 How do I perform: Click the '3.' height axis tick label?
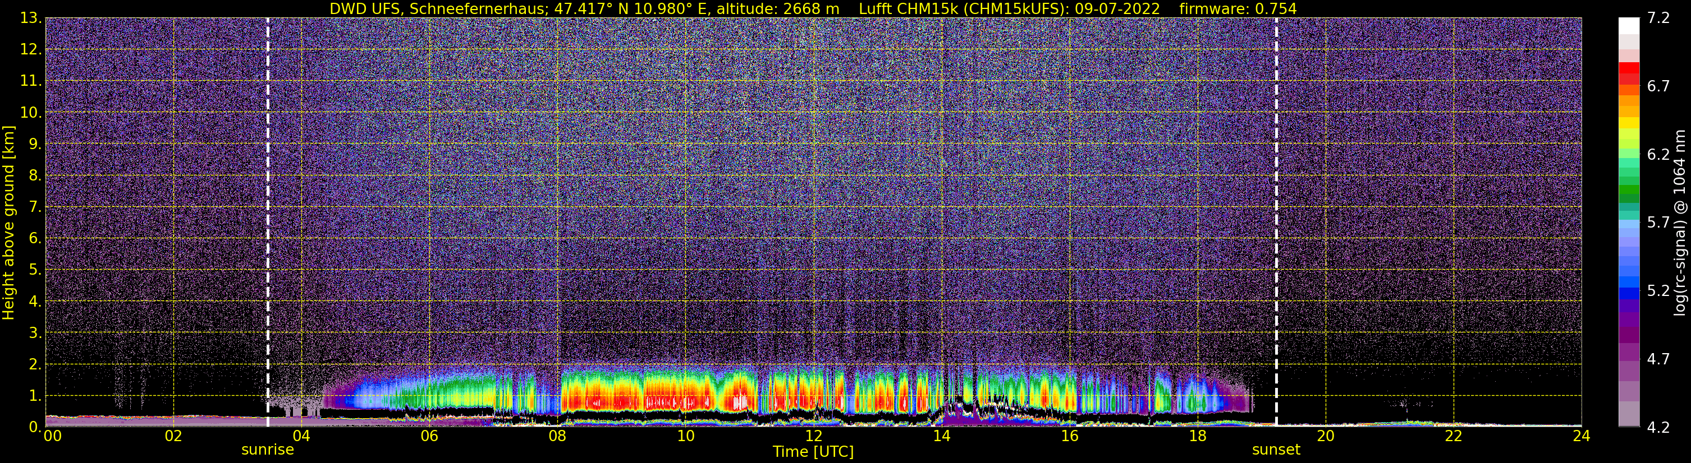35,333
